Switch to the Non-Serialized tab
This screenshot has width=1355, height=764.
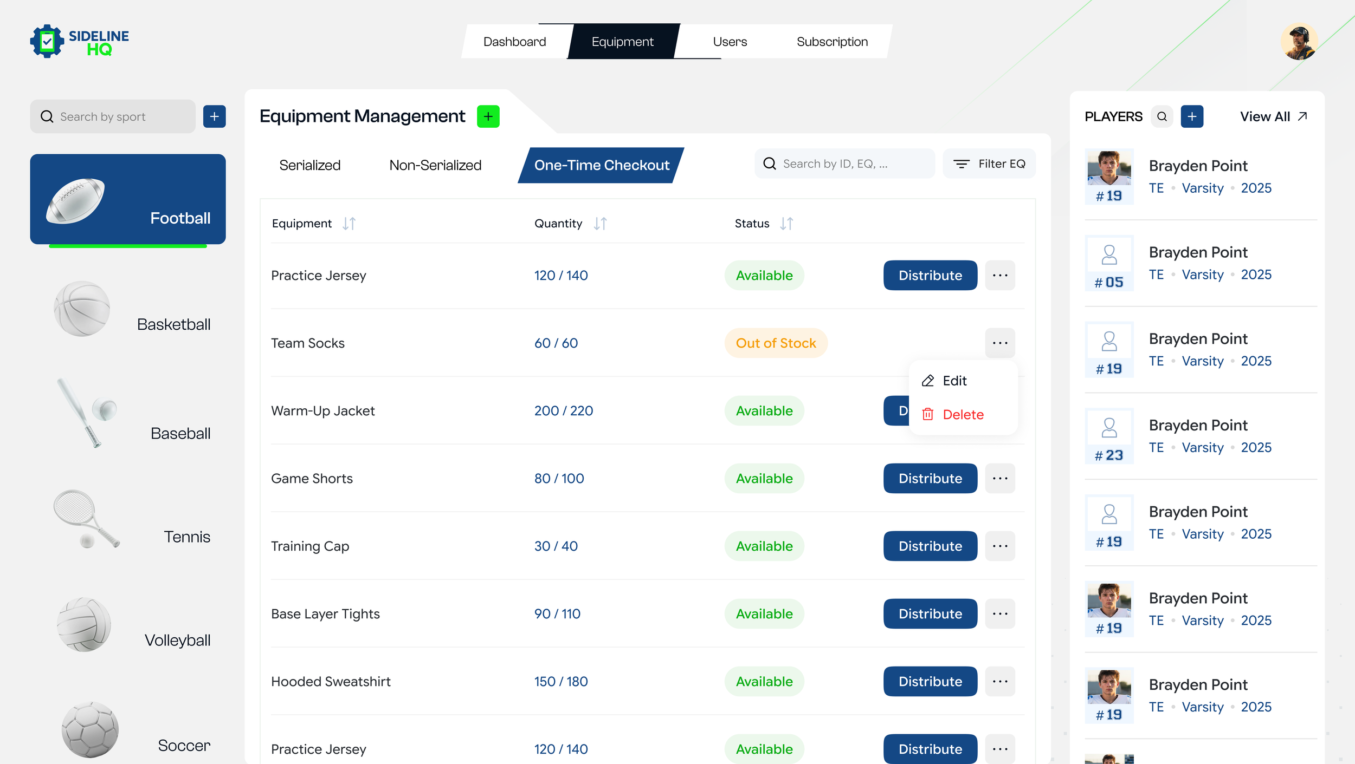[435, 165]
